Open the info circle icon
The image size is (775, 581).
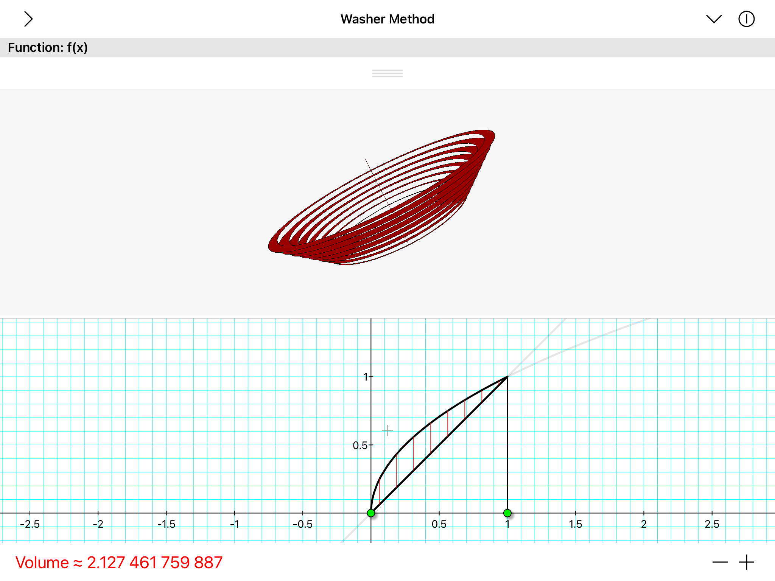tap(746, 19)
